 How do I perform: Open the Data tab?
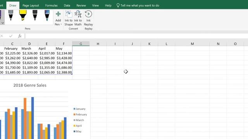point(67,5)
